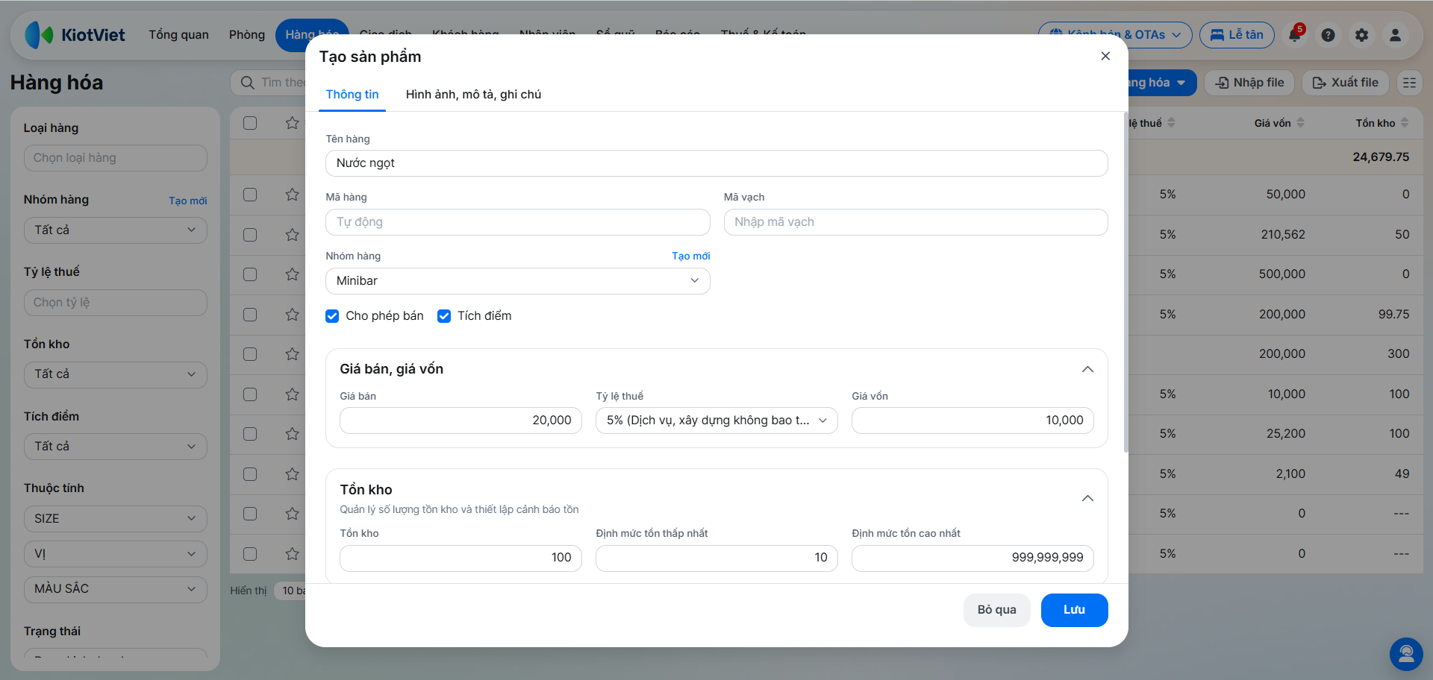1433x680 pixels.
Task: Star the product row with cost 500,000
Action: pos(292,274)
